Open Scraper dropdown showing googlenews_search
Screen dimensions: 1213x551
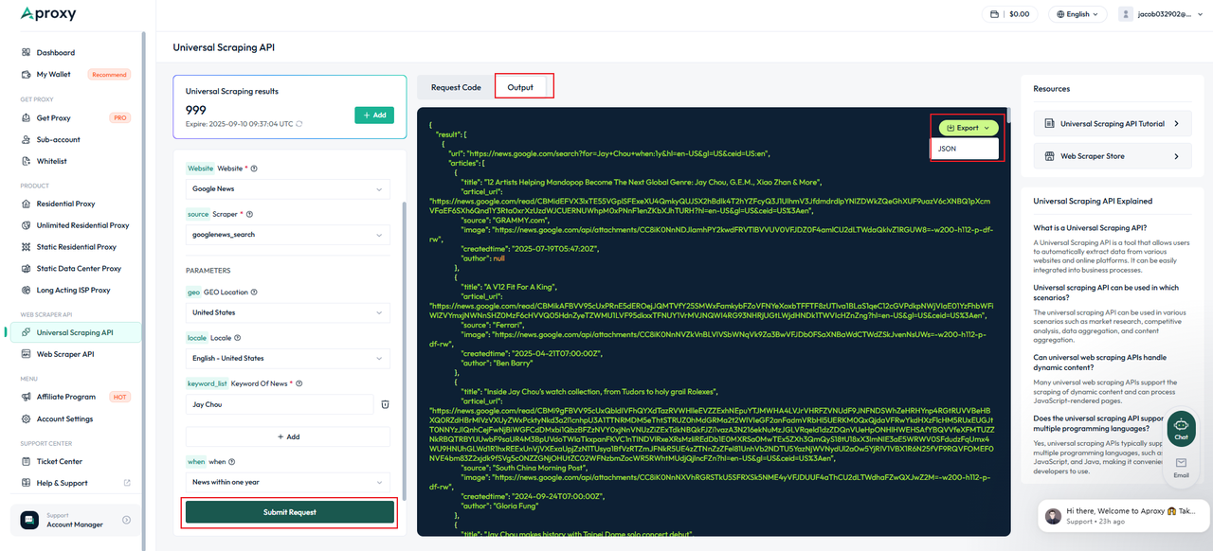287,235
